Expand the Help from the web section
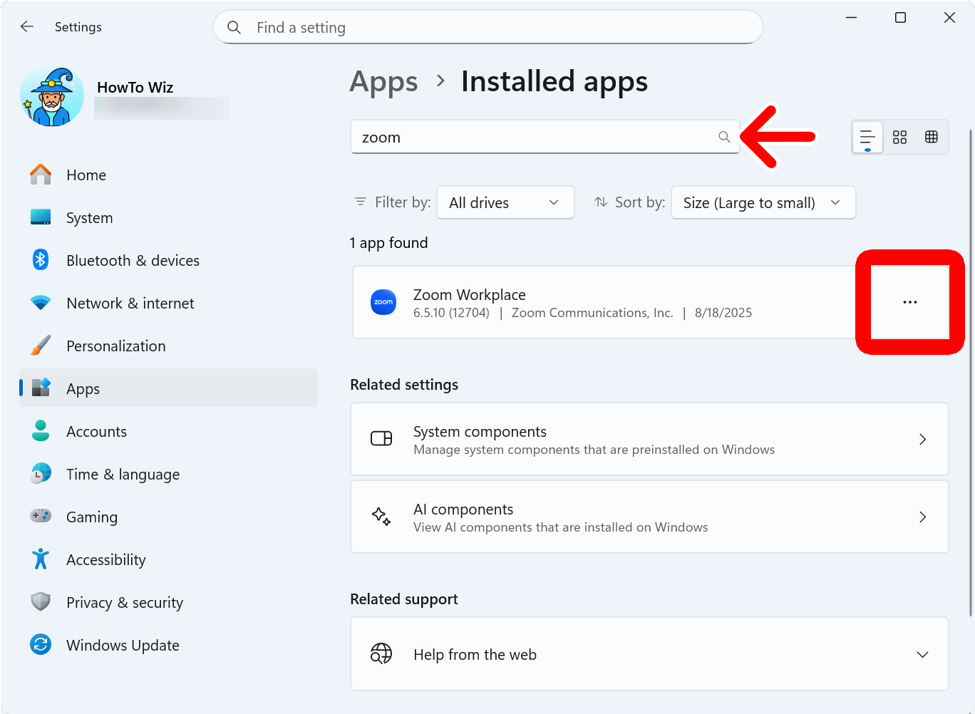The width and height of the screenshot is (975, 714). point(922,654)
